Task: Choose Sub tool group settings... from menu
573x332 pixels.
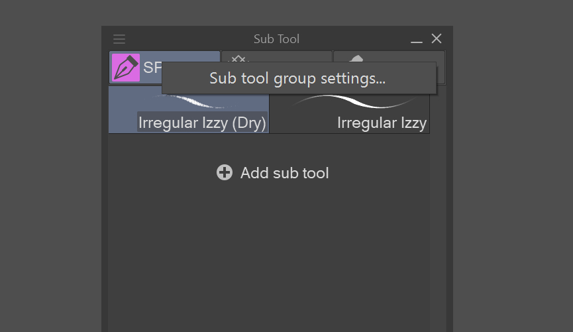Action: [298, 78]
